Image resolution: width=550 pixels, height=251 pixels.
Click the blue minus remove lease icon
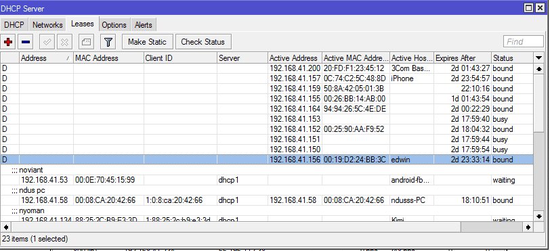[x=26, y=42]
